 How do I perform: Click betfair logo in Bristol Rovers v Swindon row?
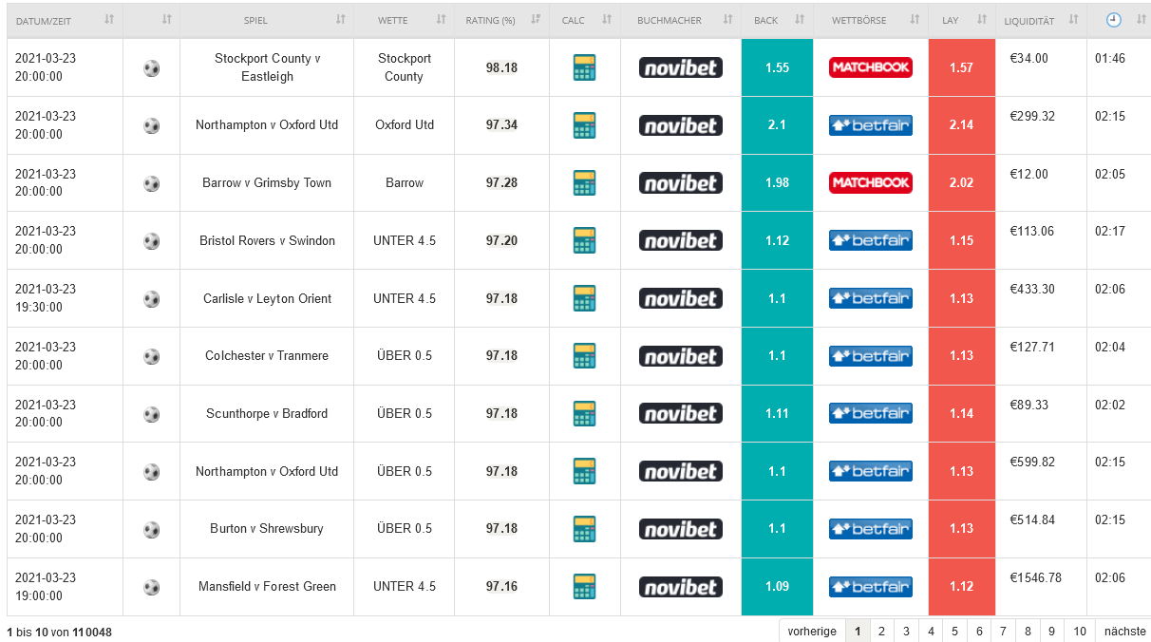tap(871, 240)
